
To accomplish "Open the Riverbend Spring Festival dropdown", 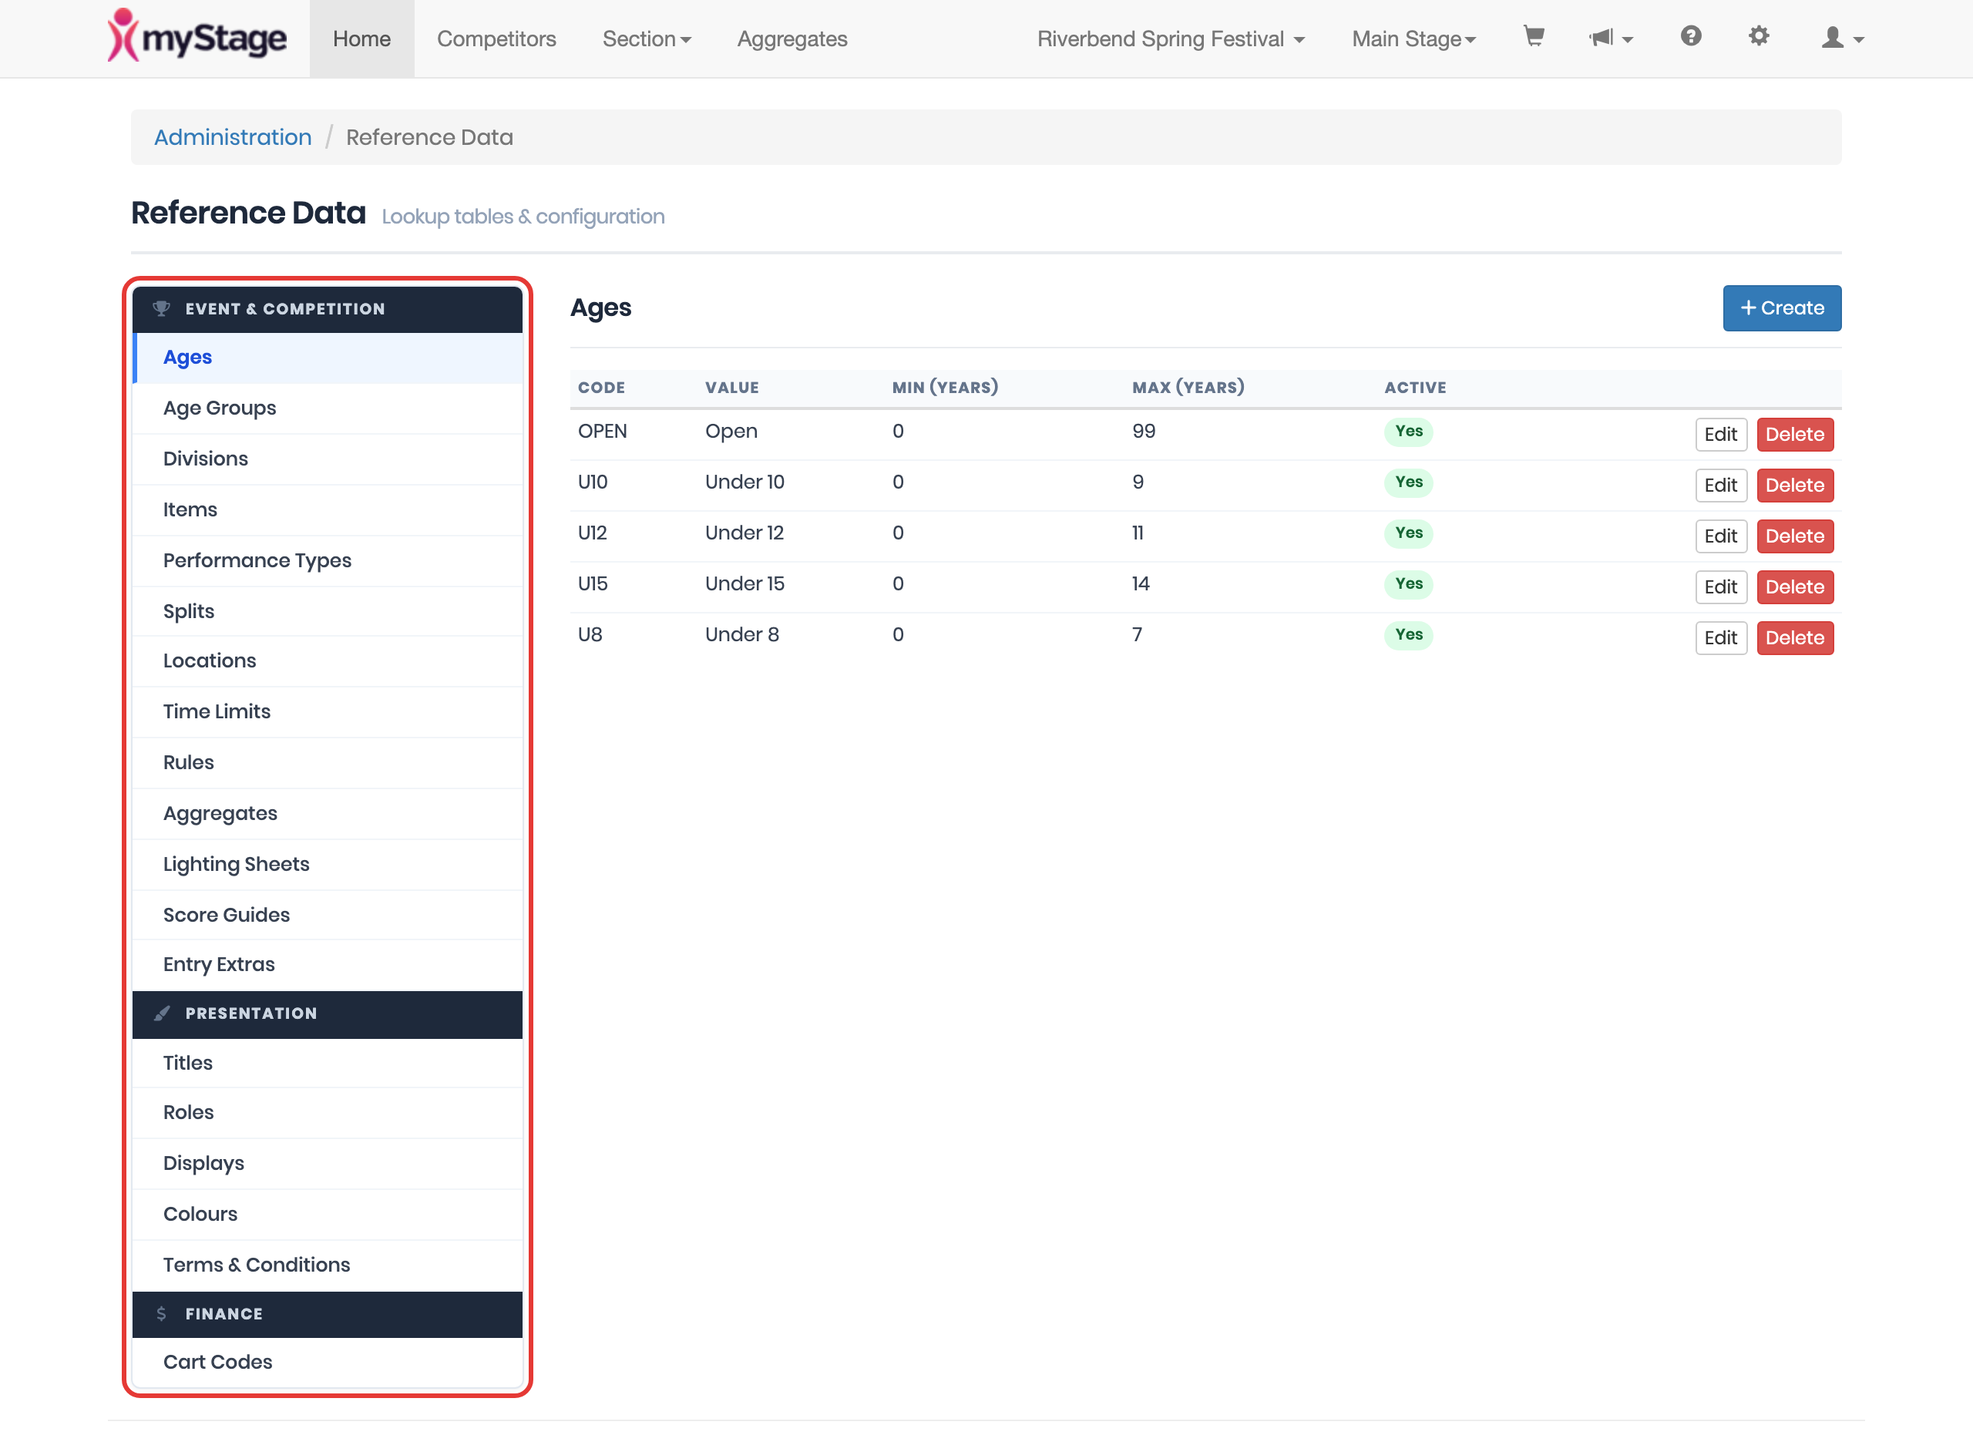I will [1171, 39].
